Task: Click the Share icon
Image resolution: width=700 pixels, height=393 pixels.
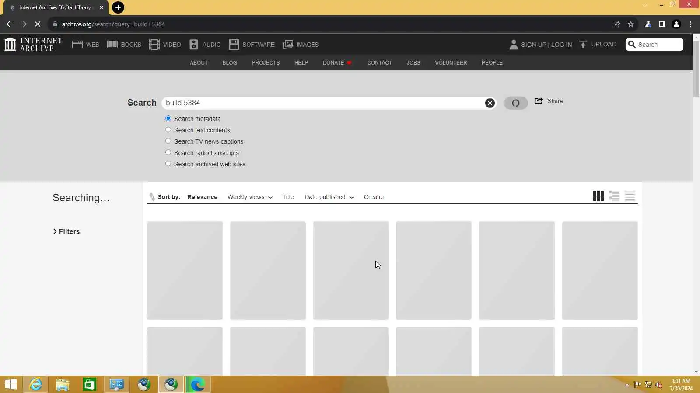Action: tap(539, 101)
